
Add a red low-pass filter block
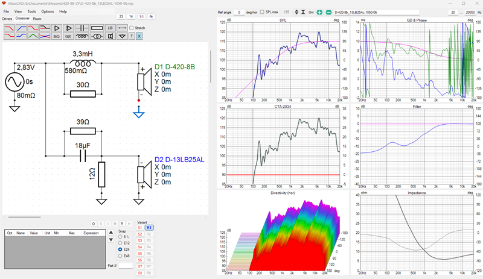click(x=10, y=28)
